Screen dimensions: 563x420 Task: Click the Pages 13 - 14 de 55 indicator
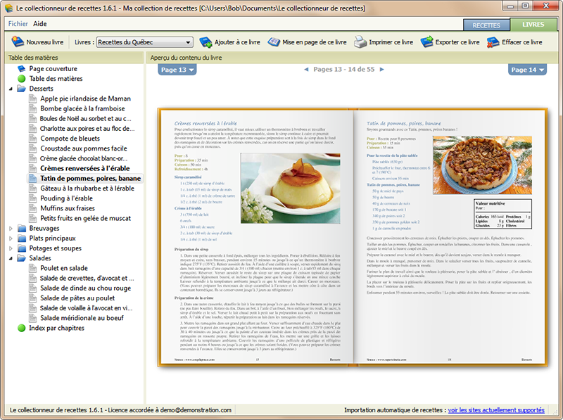344,69
